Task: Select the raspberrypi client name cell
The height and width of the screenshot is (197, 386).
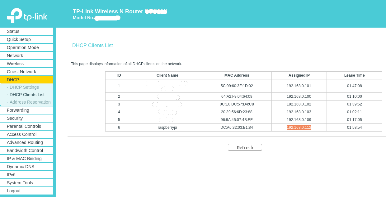Action: click(x=167, y=128)
